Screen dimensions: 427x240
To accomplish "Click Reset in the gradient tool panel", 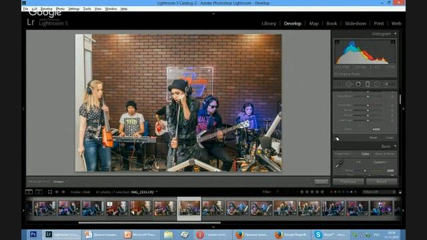I will click(x=374, y=138).
